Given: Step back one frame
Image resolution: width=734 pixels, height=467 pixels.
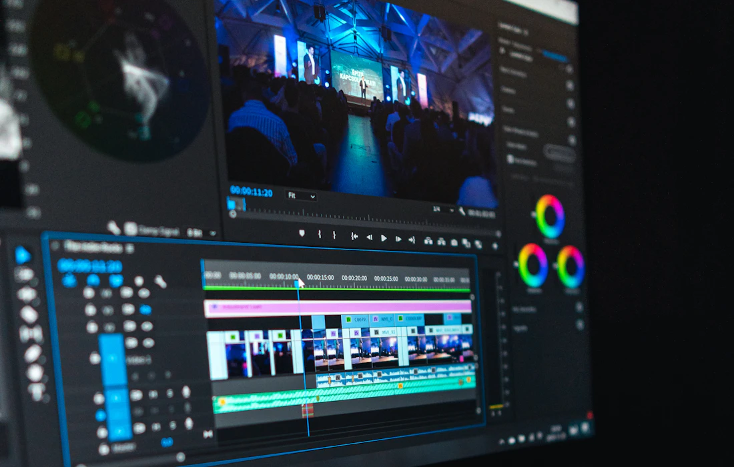Looking at the screenshot, I should 370,238.
